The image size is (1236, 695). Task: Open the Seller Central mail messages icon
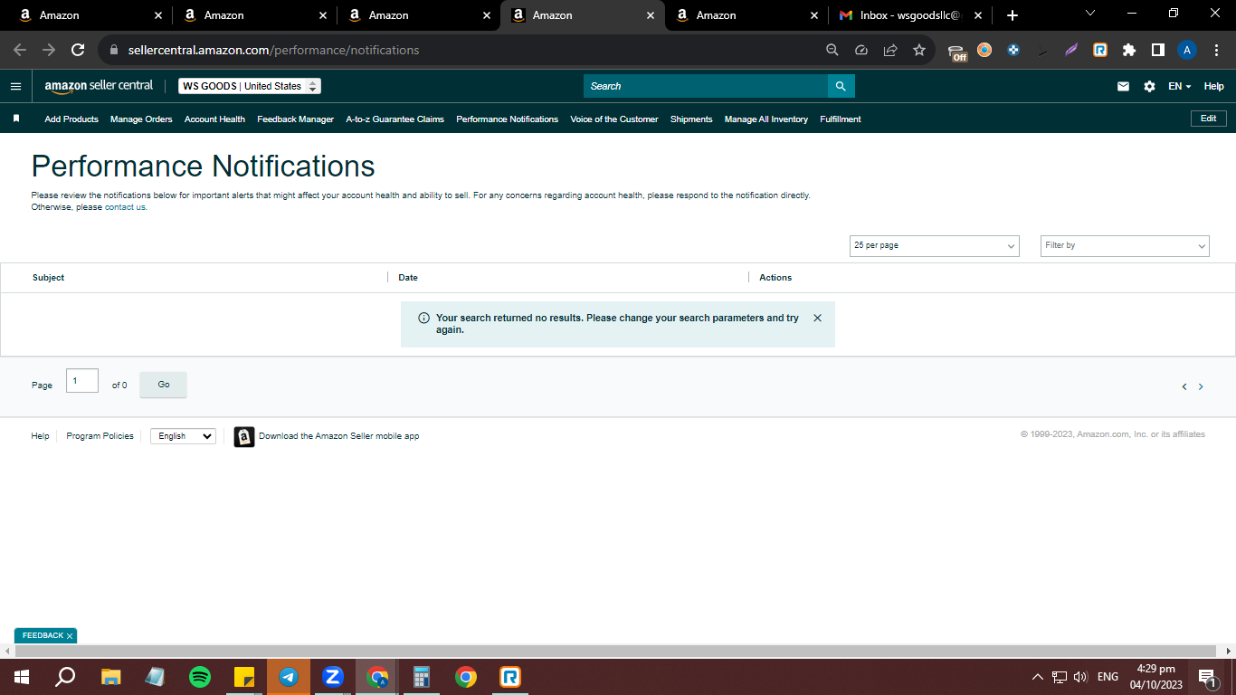pos(1123,86)
